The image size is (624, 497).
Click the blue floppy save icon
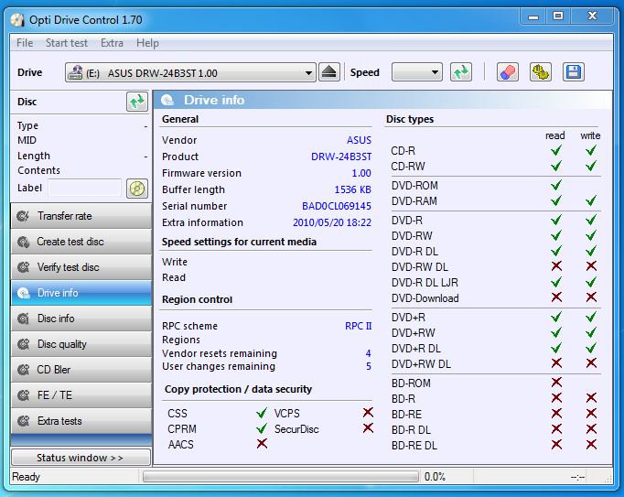pos(574,72)
